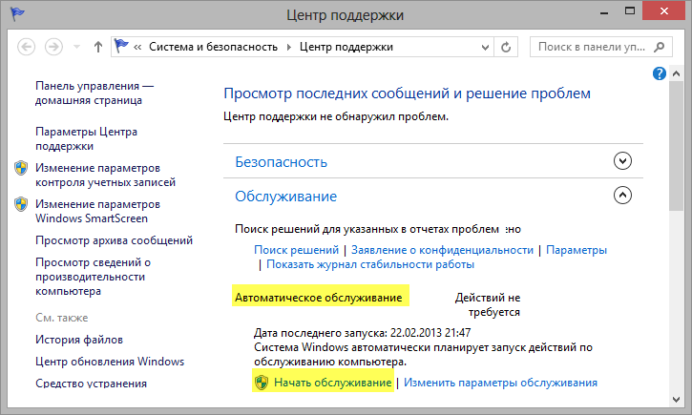Maximize the Центр поддержки window

(x=630, y=11)
